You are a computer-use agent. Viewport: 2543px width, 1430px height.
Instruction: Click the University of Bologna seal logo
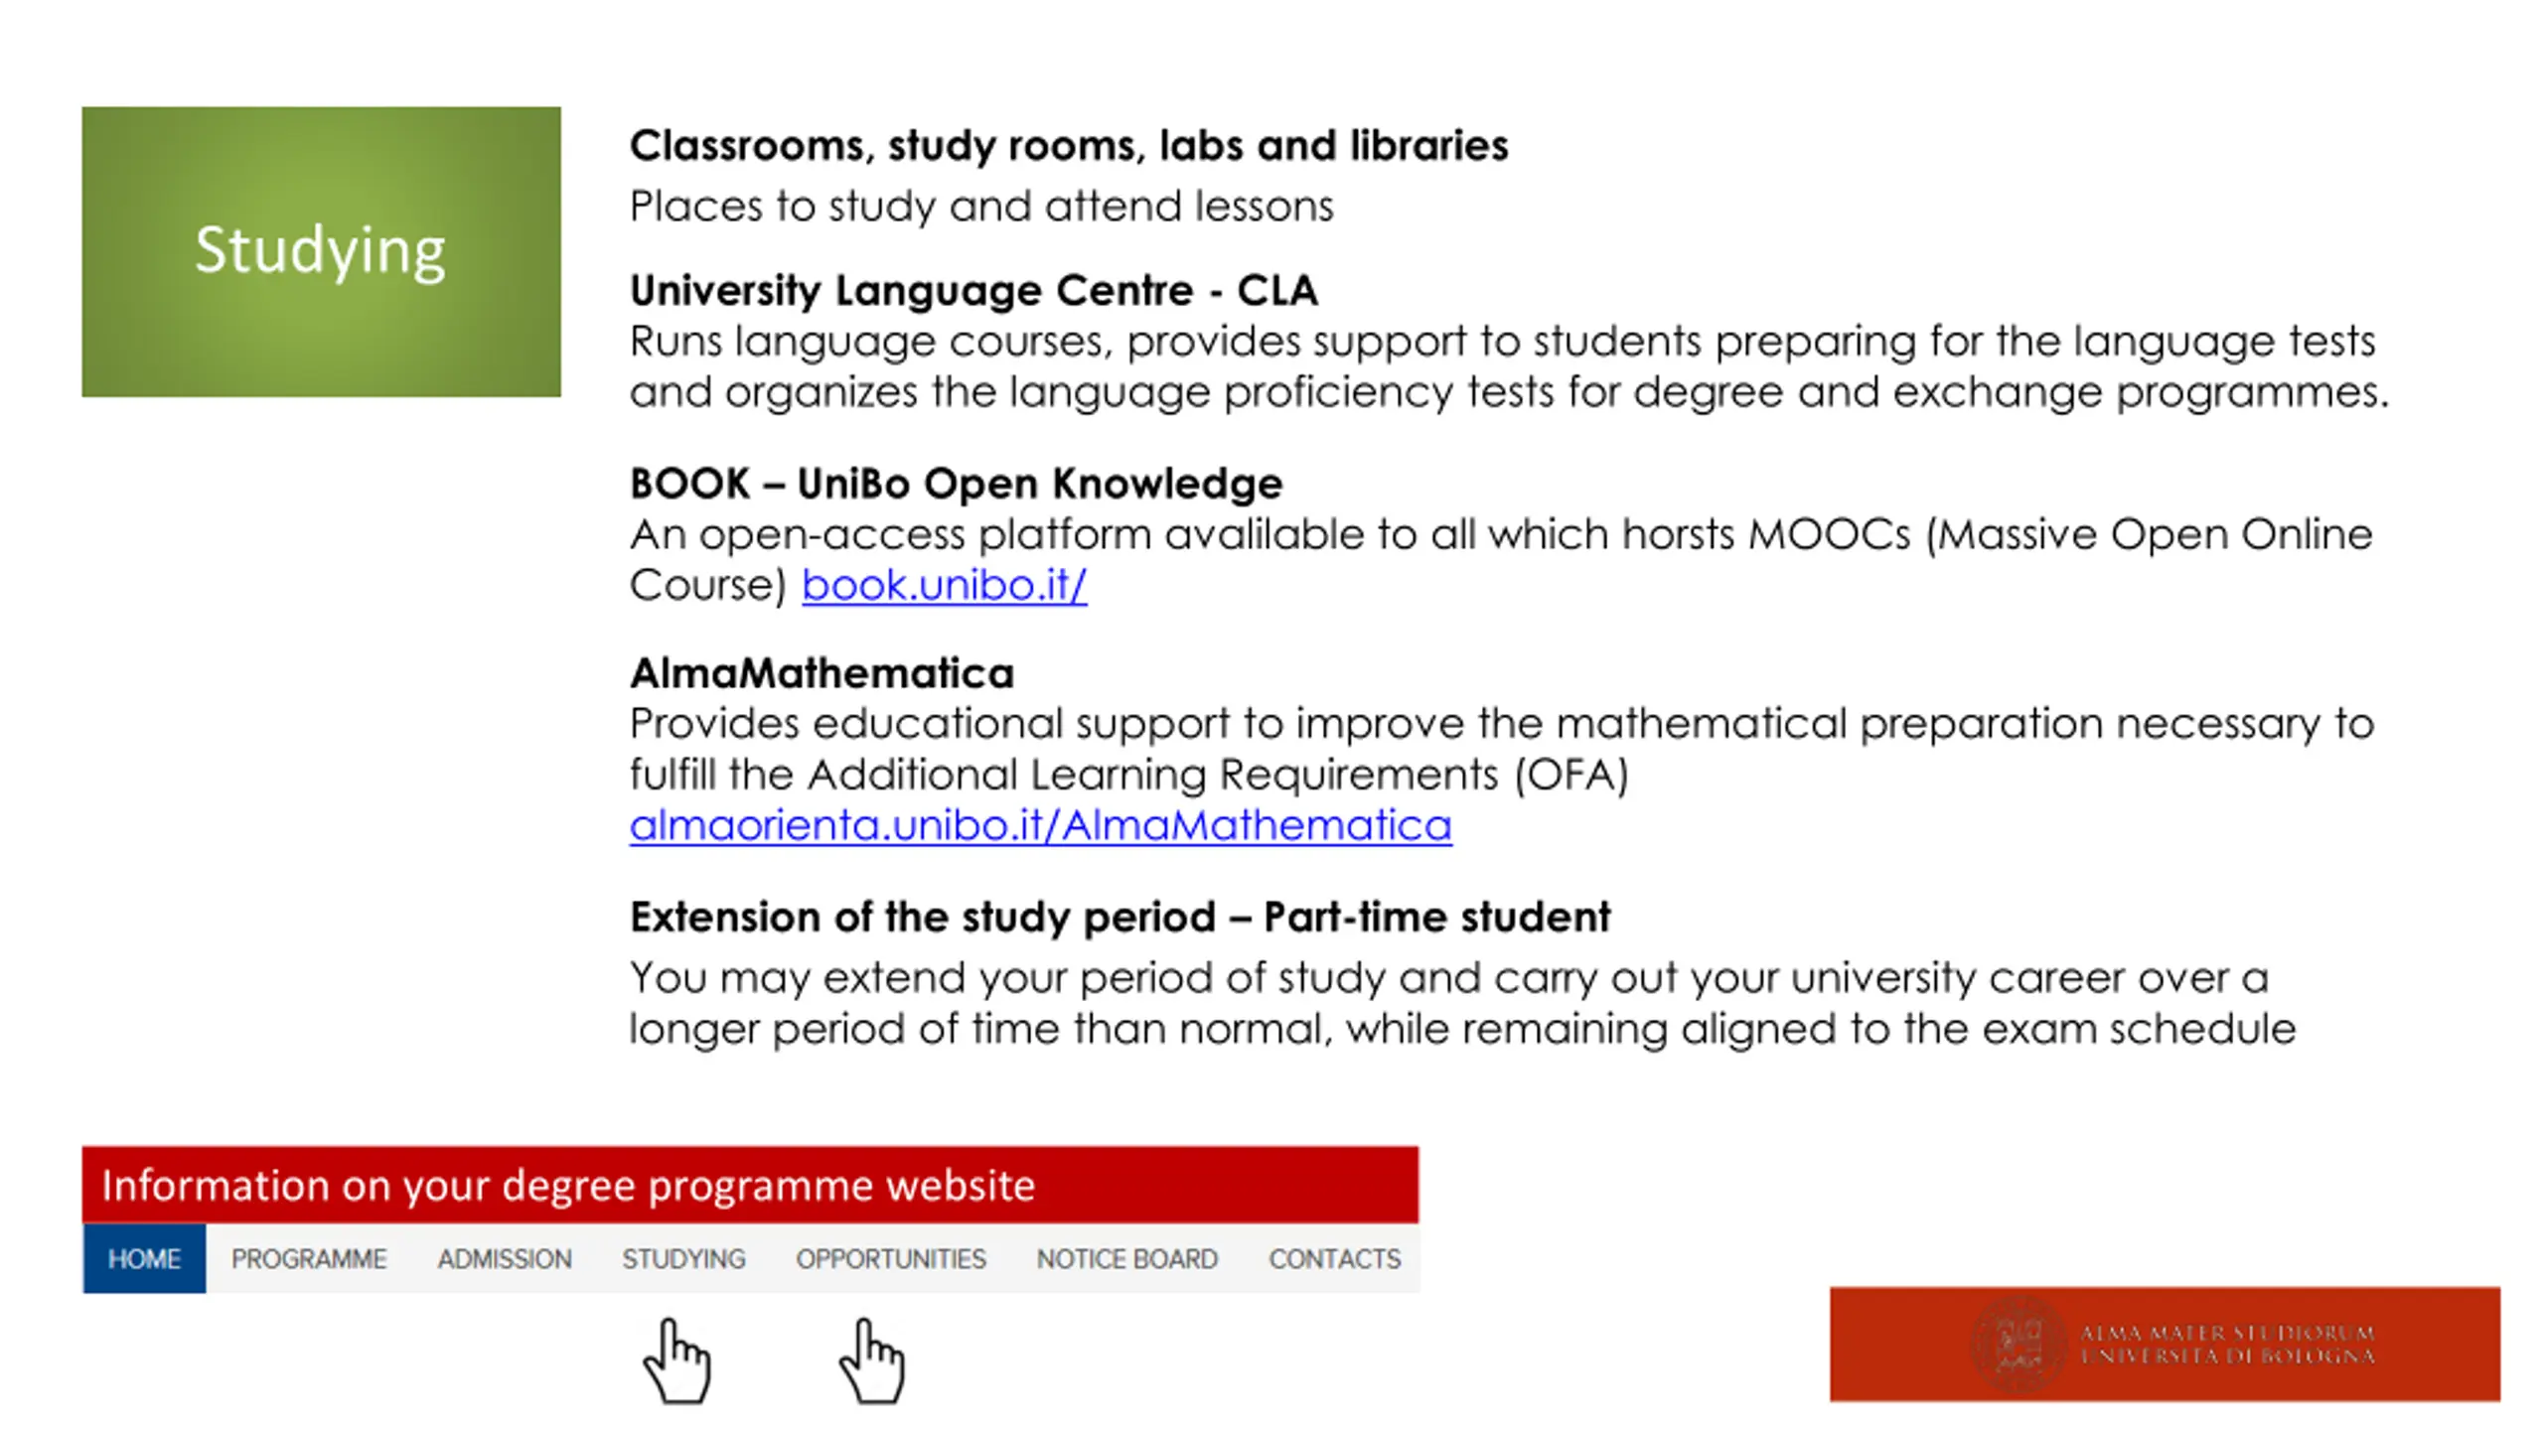pyautogui.click(x=2019, y=1344)
